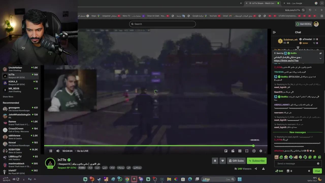Open the linktr.ee/in77ee link
Viewport: 325px width, 183px height.
pyautogui.click(x=286, y=61)
